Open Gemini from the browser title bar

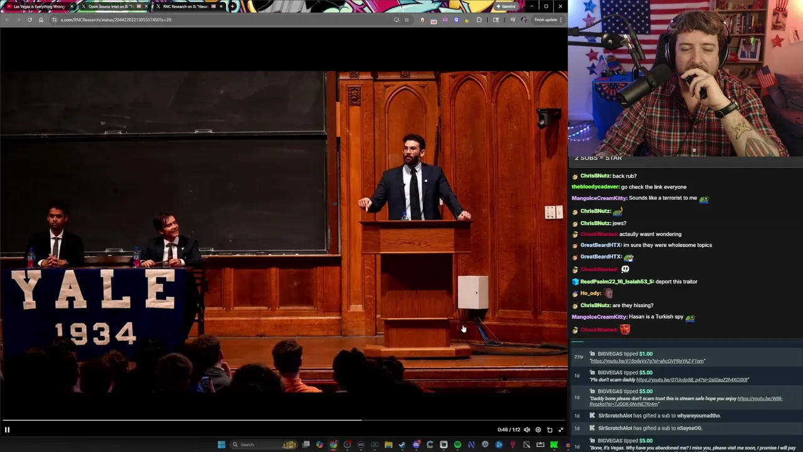click(506, 6)
